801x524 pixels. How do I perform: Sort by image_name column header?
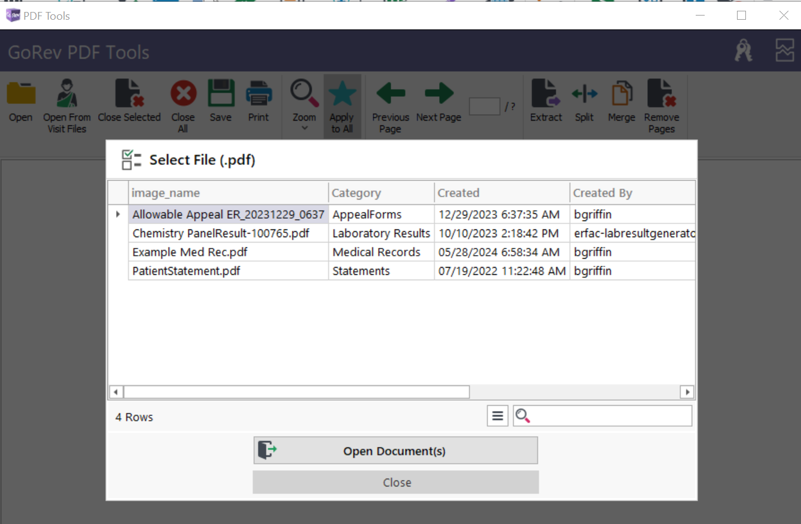coord(229,193)
